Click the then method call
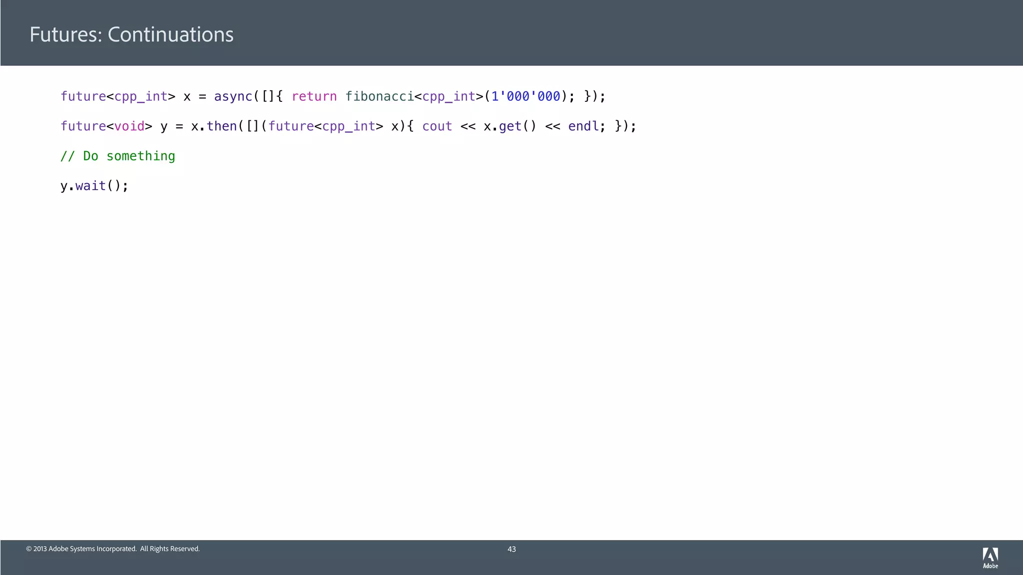 pyautogui.click(x=222, y=126)
